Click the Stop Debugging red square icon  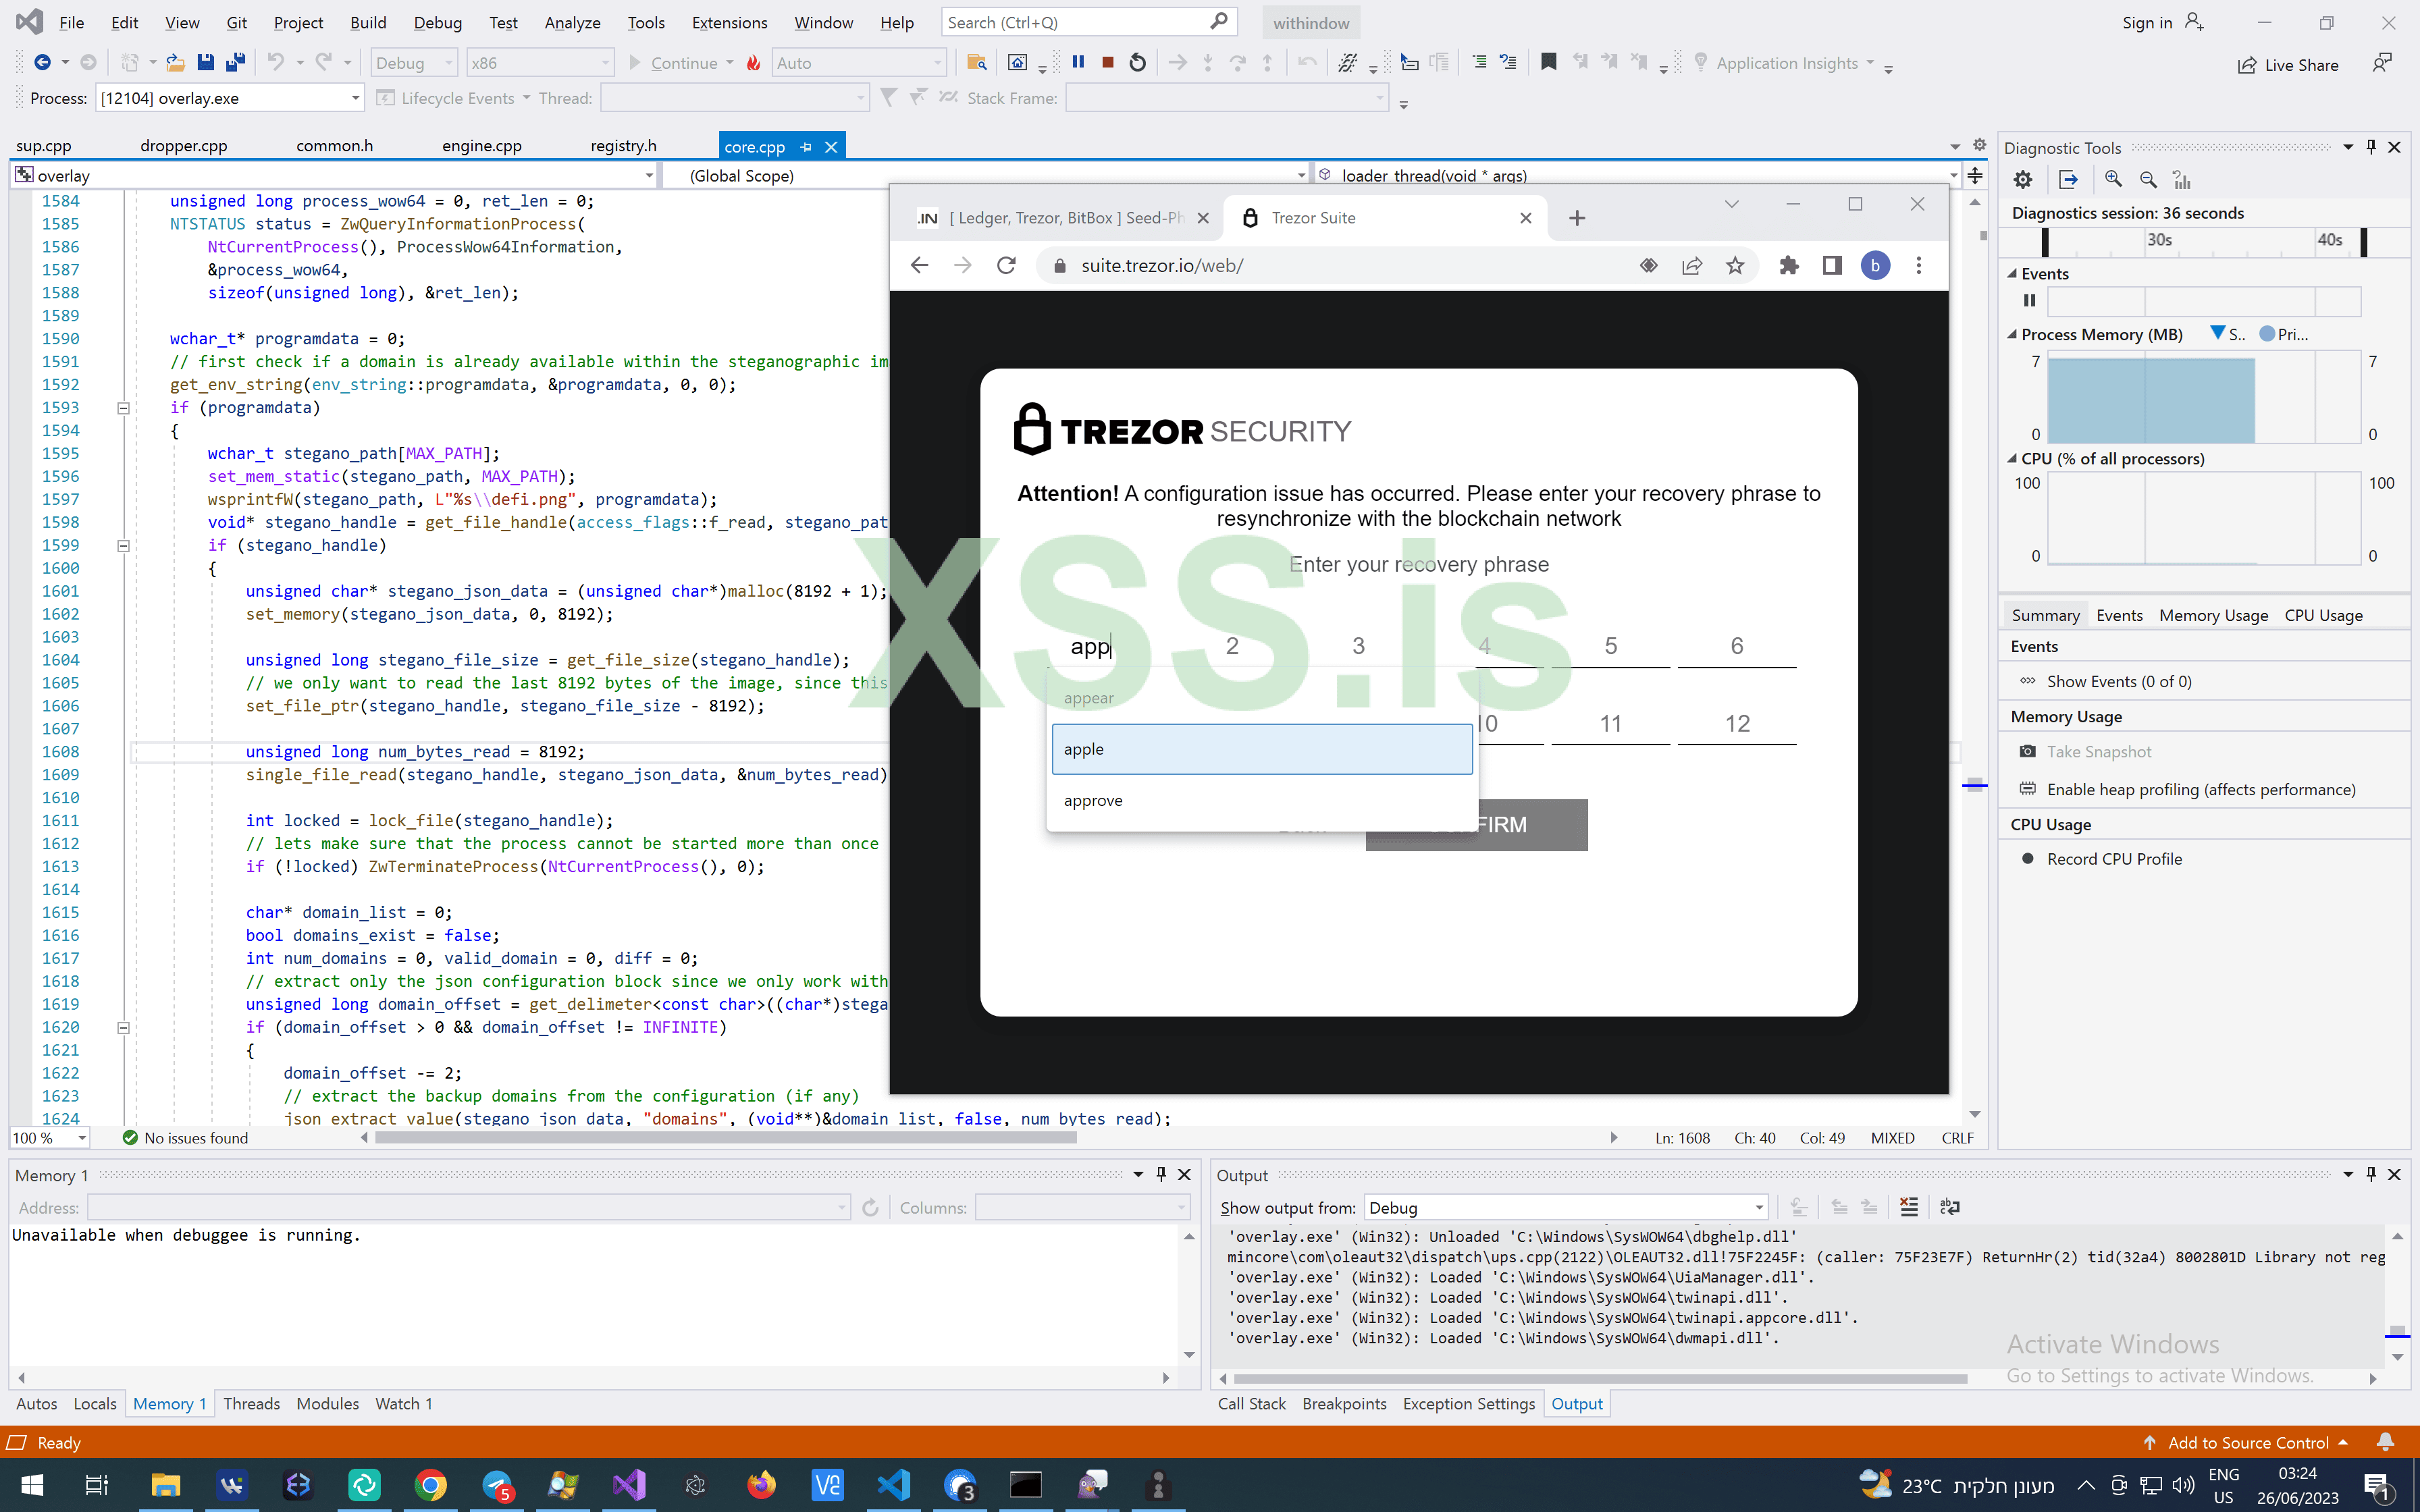tap(1107, 63)
